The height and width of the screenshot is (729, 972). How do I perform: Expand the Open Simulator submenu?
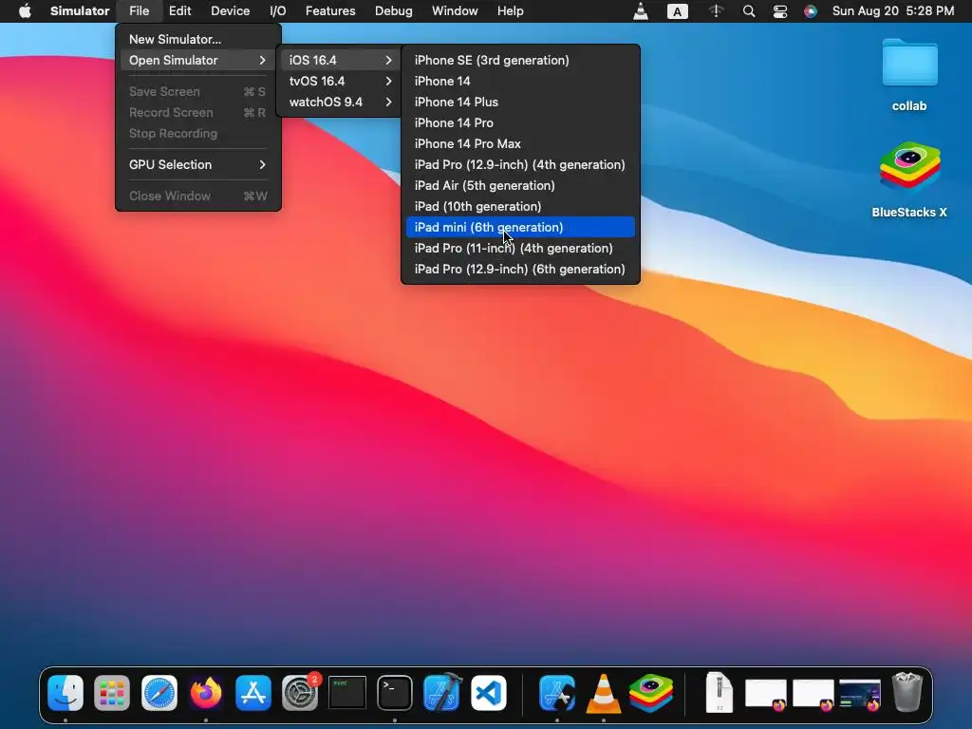click(x=198, y=60)
